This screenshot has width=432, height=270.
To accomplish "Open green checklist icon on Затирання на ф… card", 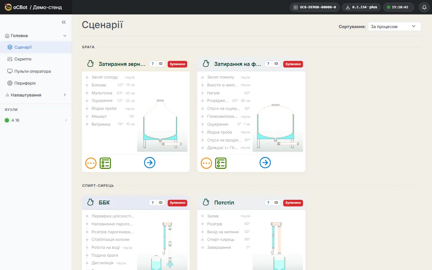I will pos(221,163).
